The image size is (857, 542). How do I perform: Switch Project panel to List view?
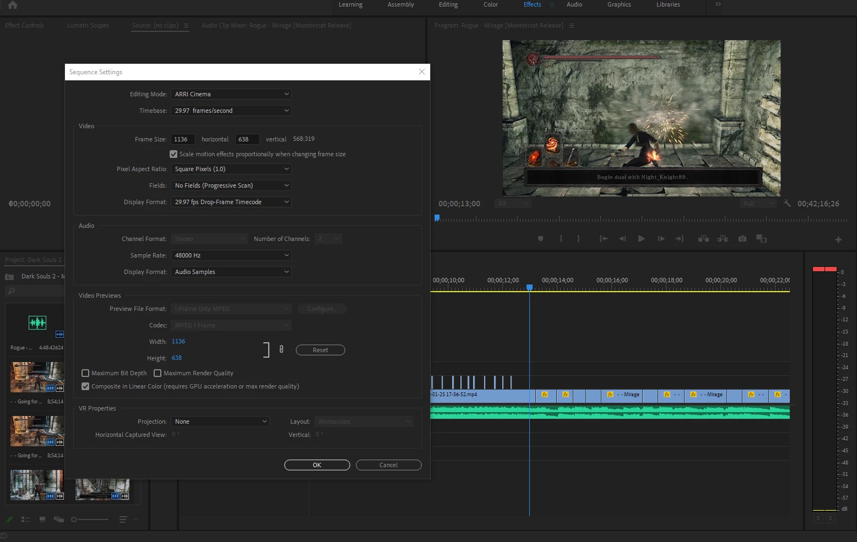[25, 519]
